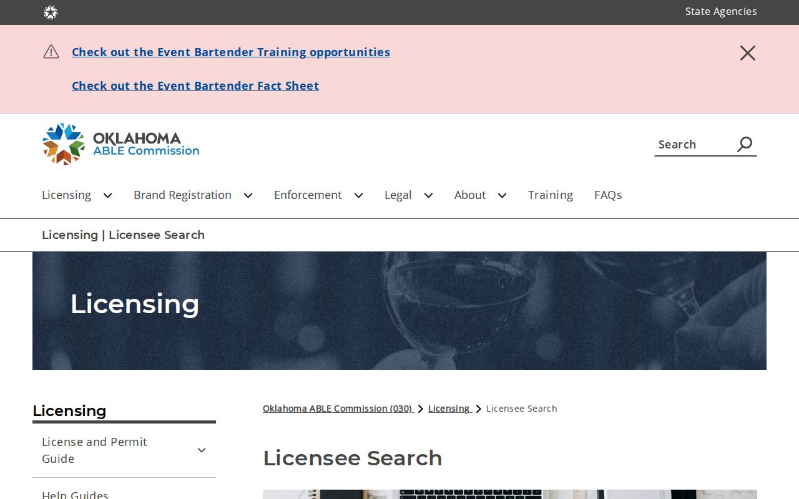Open Event Bartender Training opportunities link
Viewport: 799px width, 499px height.
click(x=231, y=52)
